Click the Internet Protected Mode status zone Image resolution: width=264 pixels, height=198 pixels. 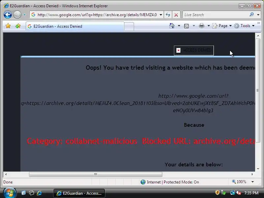click(x=170, y=182)
